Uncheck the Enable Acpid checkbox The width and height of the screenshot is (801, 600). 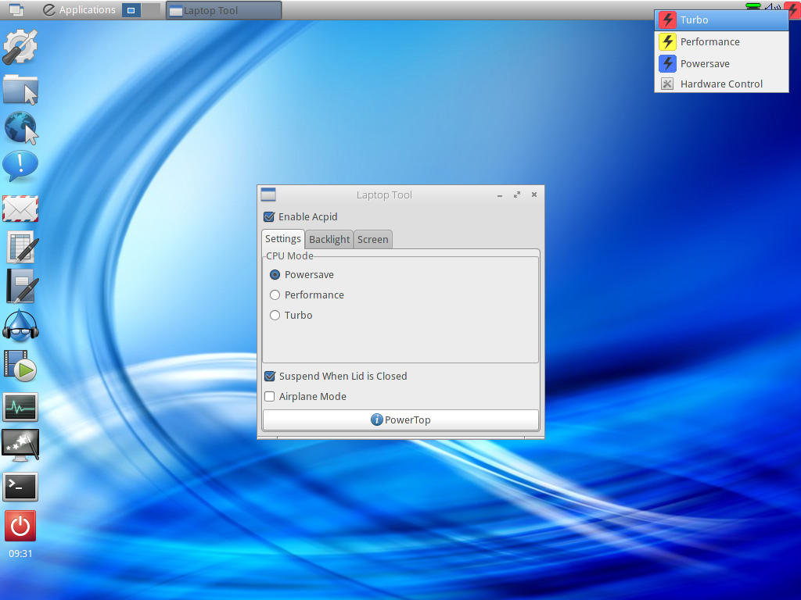269,217
